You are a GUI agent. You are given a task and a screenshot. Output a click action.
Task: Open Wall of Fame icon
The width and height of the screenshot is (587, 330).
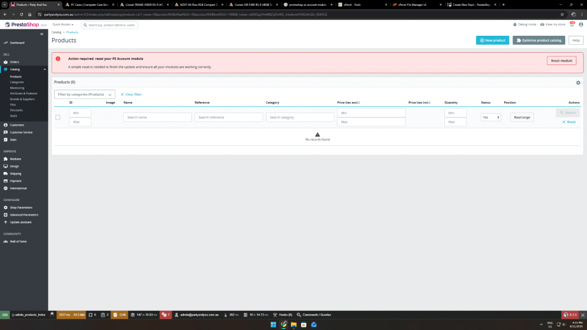(x=6, y=241)
